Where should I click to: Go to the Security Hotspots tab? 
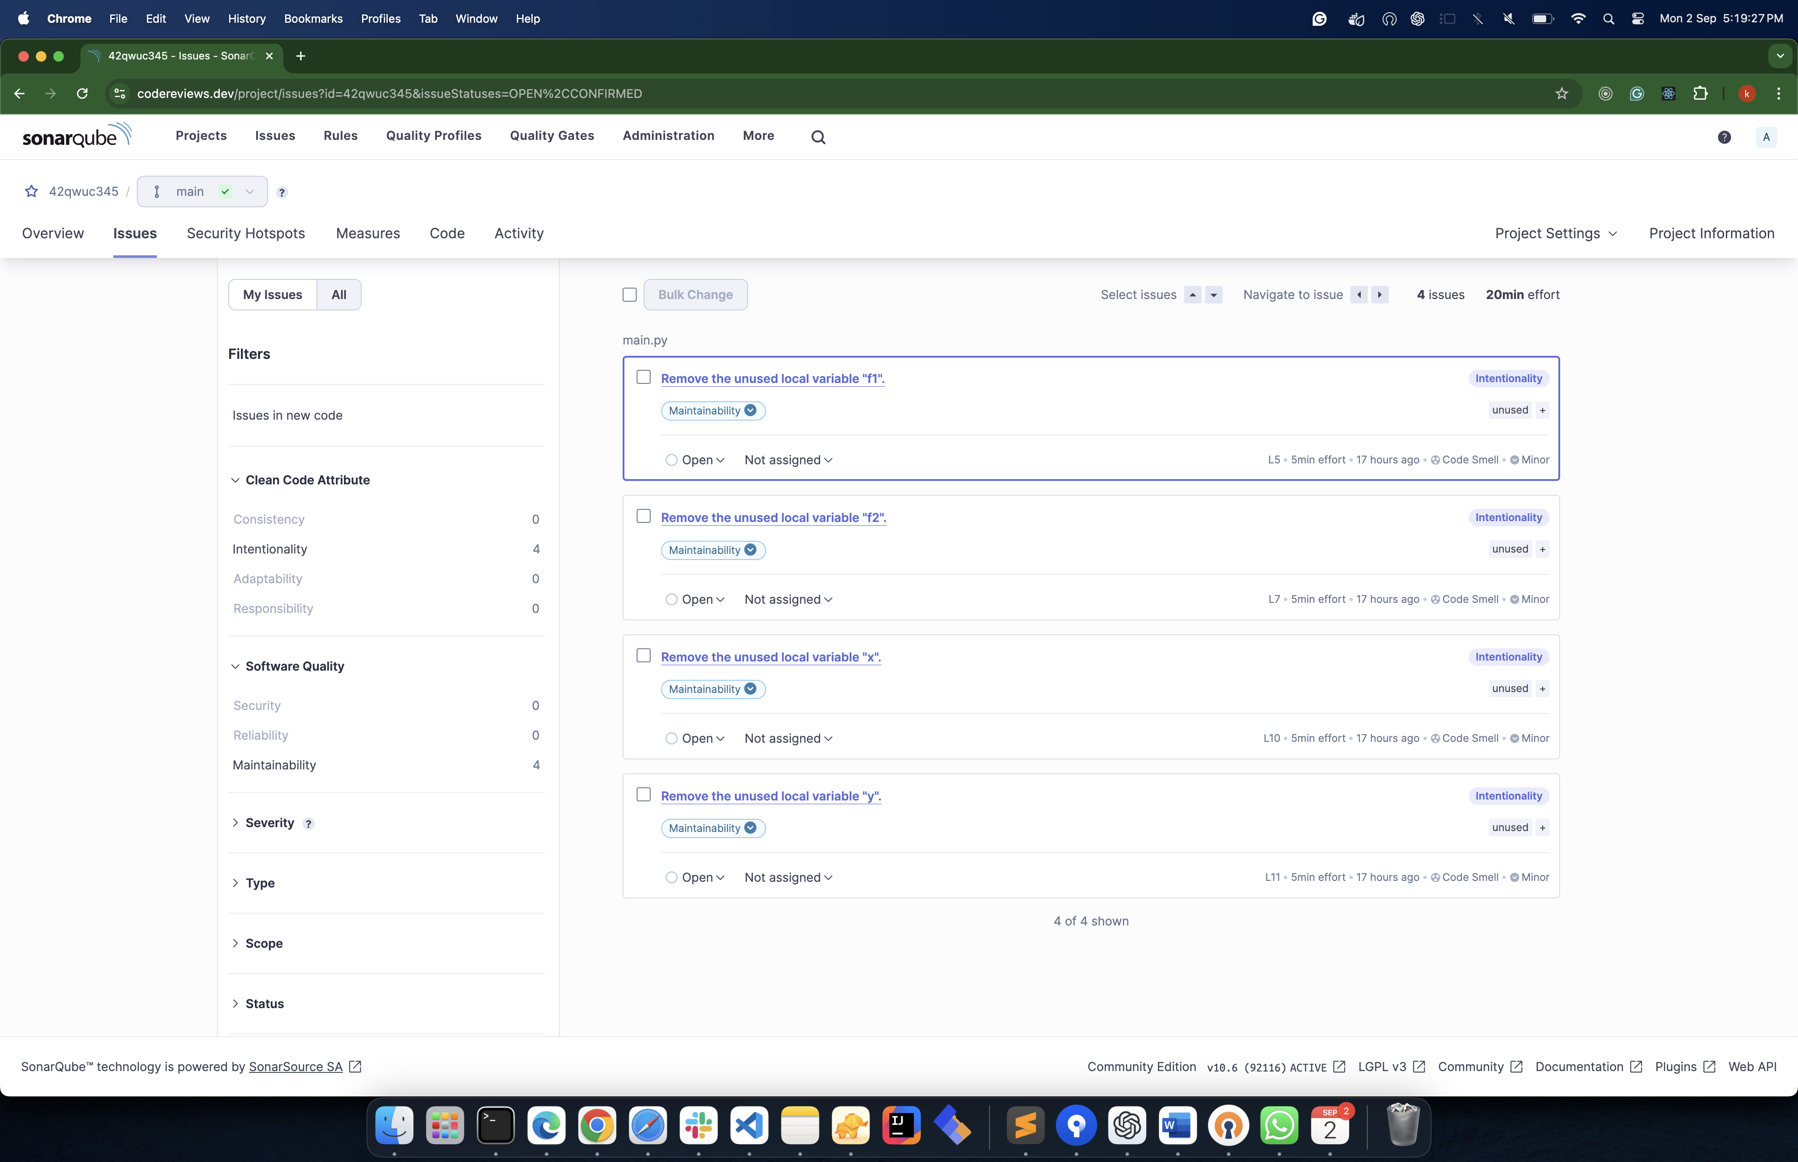[x=246, y=234]
